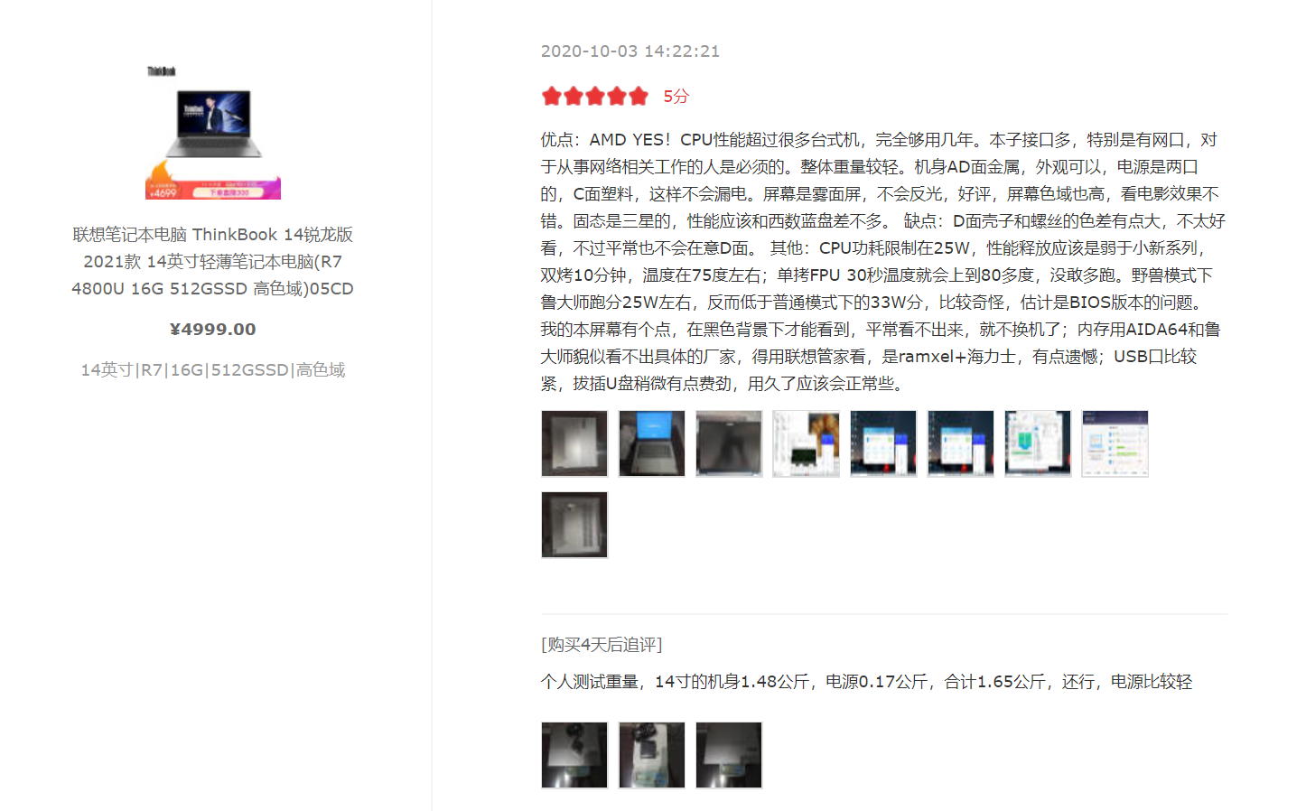Open the ThinkBook laptop product image
Viewport: 1306px width, 811px height.
[213, 132]
